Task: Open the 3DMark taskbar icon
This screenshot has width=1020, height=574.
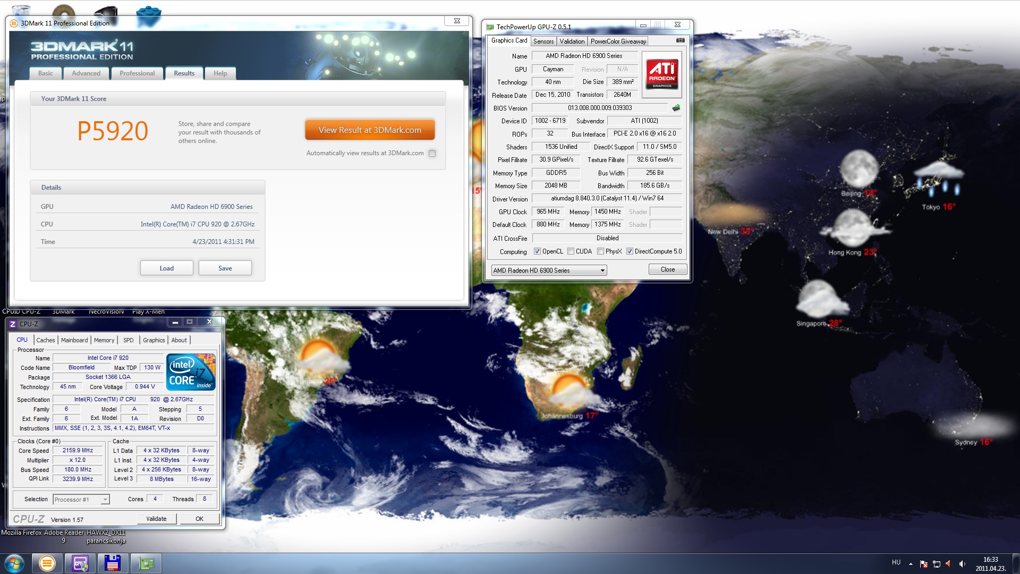Action: [x=47, y=563]
